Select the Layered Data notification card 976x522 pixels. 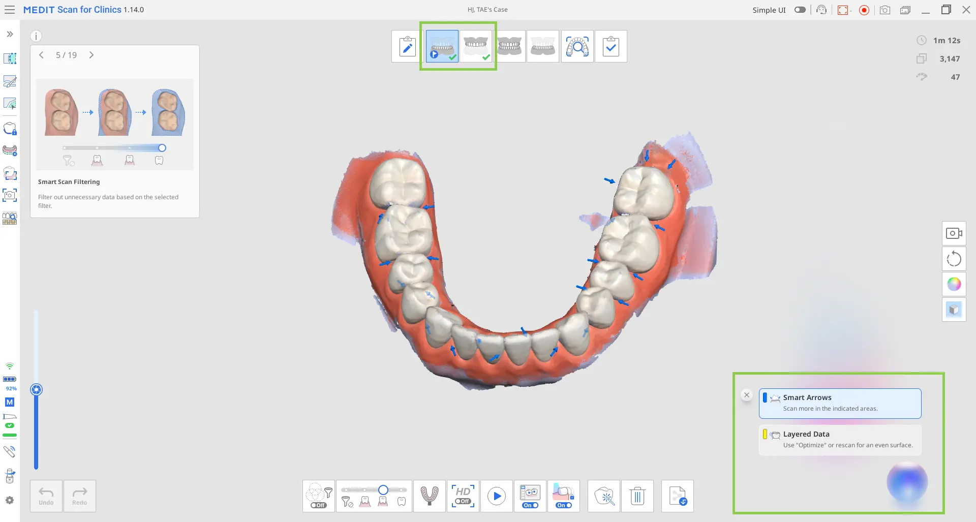pyautogui.click(x=840, y=440)
